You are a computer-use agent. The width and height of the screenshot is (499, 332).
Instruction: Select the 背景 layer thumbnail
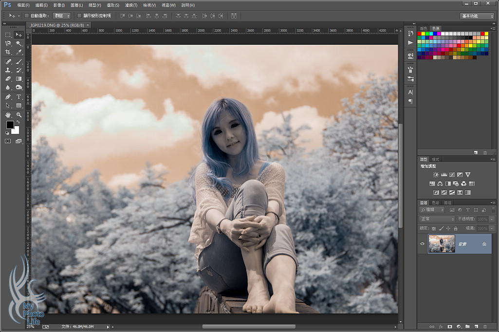[x=442, y=244]
